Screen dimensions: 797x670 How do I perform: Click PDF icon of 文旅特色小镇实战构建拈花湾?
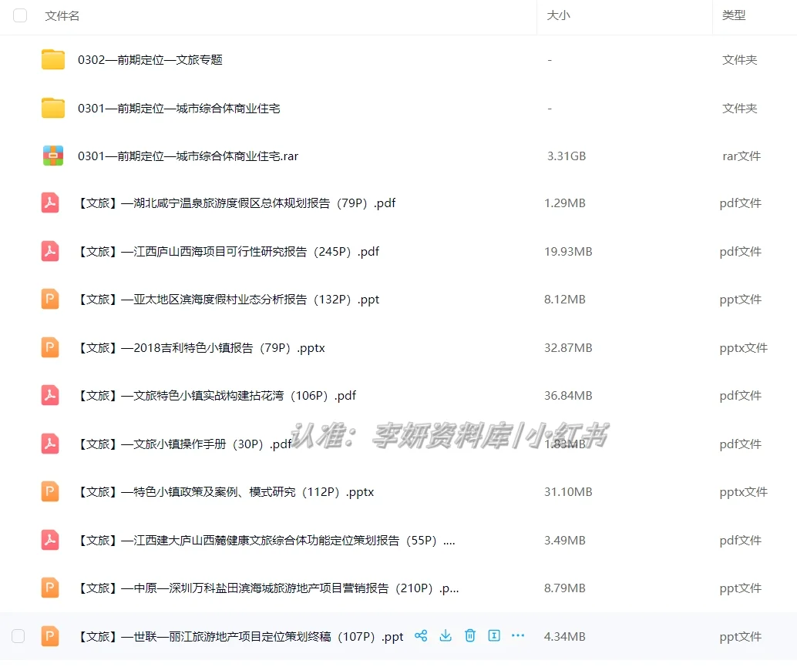(50, 395)
